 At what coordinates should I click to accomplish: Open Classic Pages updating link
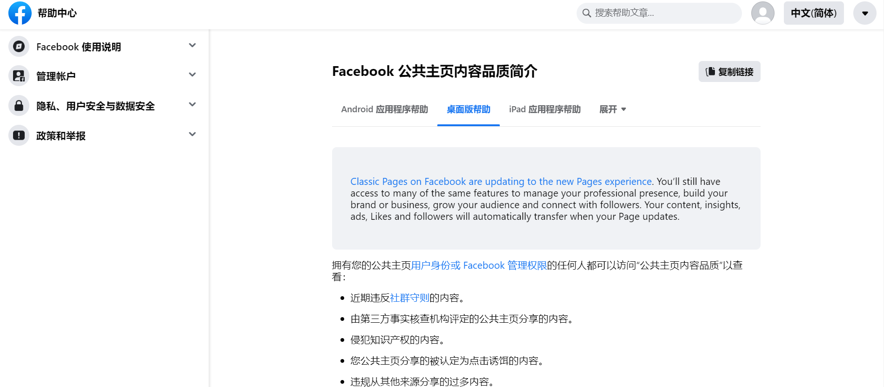click(501, 182)
